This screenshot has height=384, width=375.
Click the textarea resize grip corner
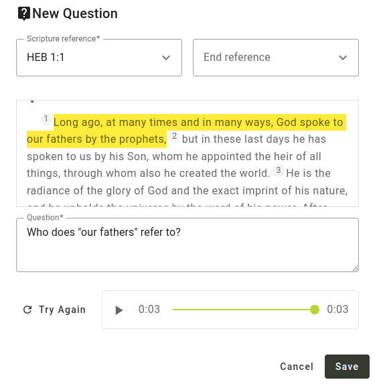(356, 269)
